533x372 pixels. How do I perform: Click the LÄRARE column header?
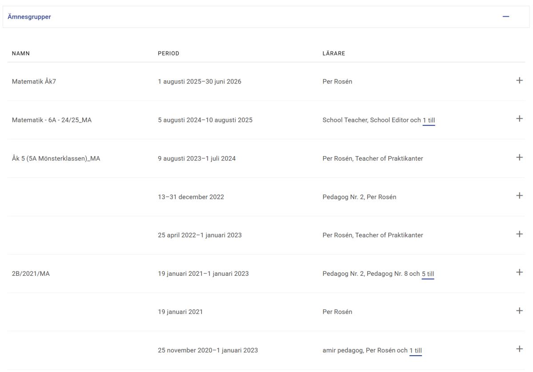click(334, 54)
